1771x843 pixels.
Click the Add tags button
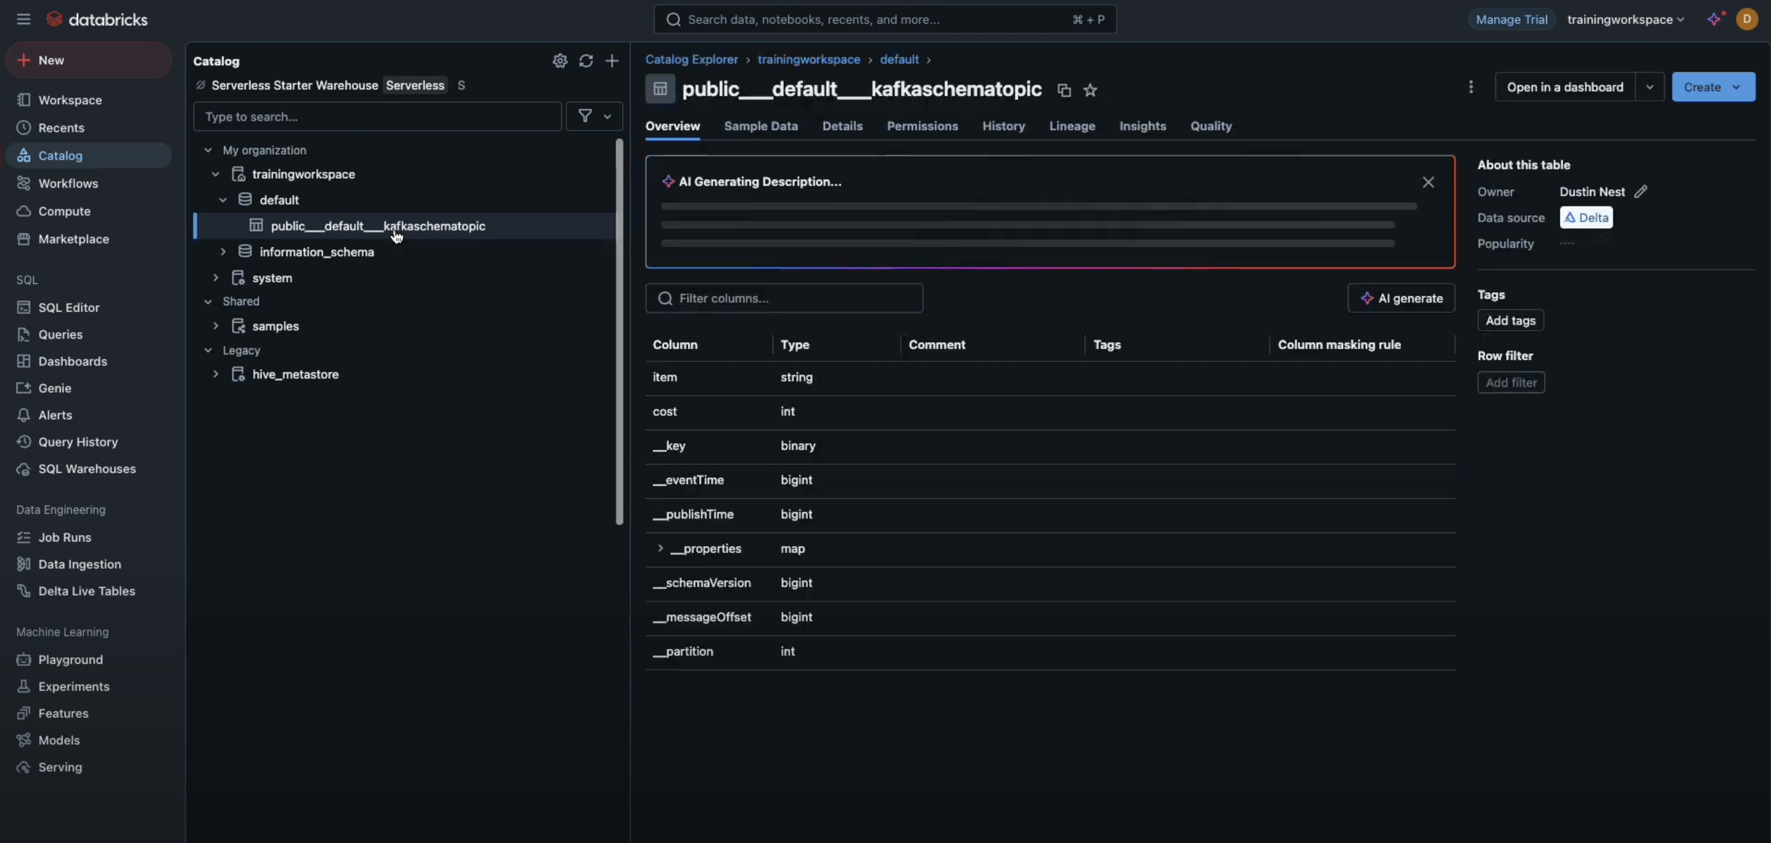[x=1511, y=320]
